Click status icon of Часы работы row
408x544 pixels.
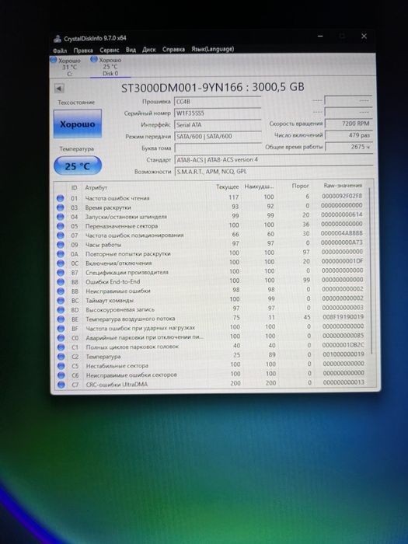(x=61, y=245)
